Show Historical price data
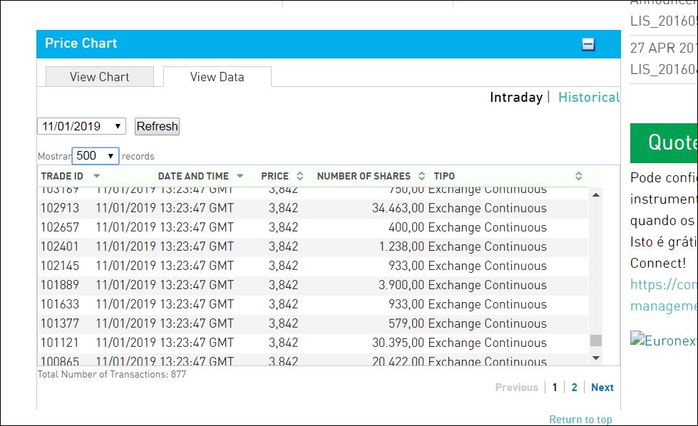698x426 pixels. [x=588, y=98]
